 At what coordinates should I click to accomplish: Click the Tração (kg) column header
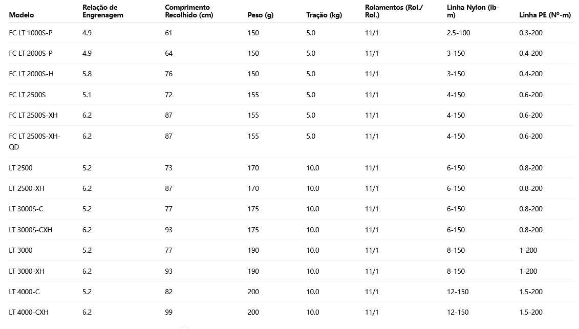coord(324,15)
